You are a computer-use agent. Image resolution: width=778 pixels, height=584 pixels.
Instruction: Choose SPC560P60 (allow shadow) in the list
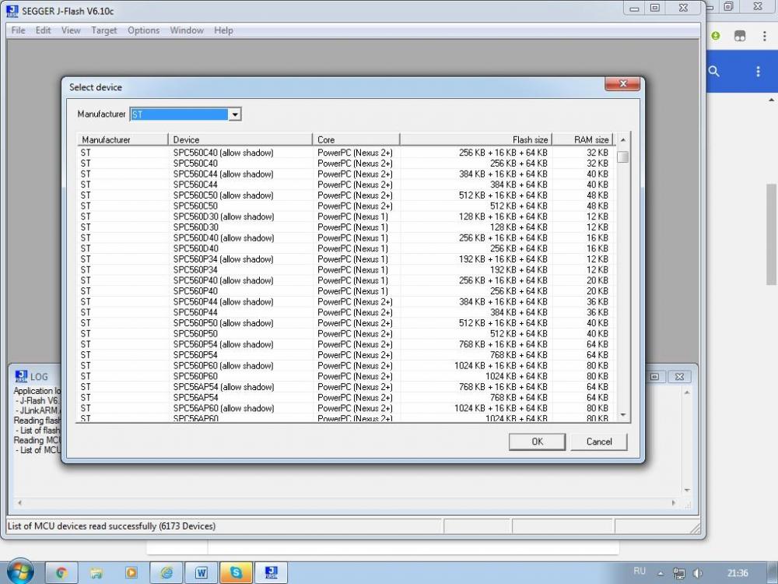(x=346, y=365)
